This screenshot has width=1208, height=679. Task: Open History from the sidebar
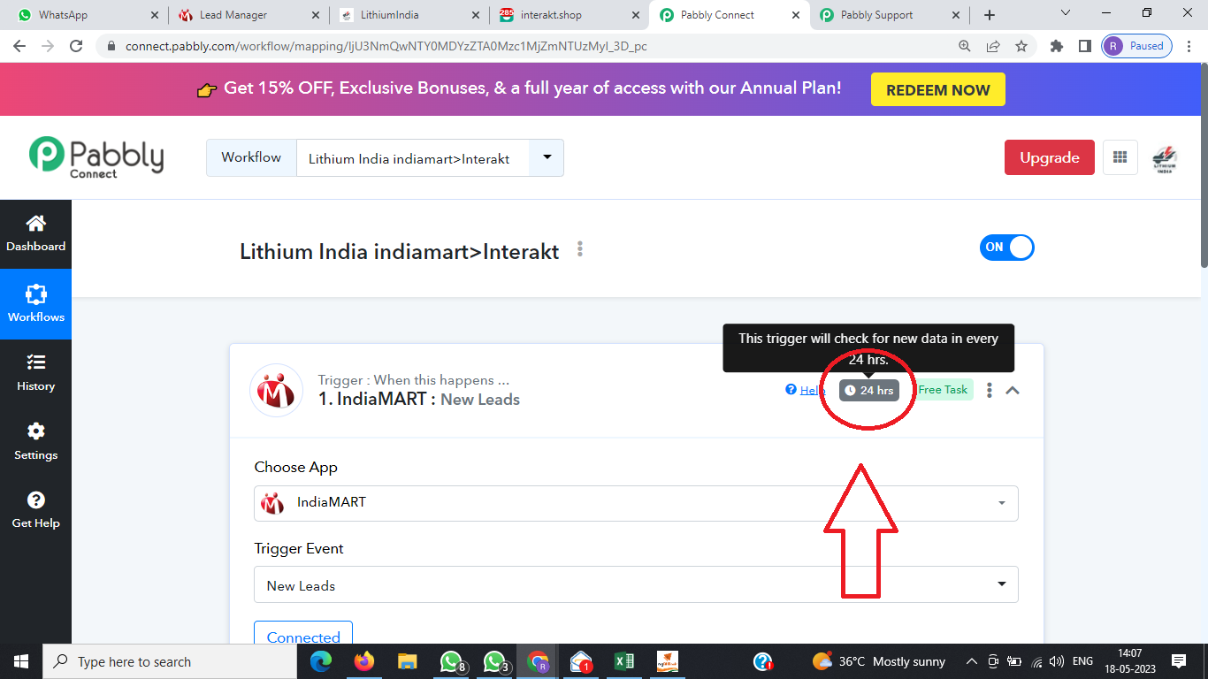click(35, 372)
